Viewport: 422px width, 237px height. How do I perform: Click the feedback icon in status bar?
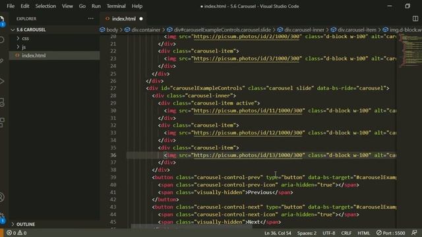click(414, 232)
